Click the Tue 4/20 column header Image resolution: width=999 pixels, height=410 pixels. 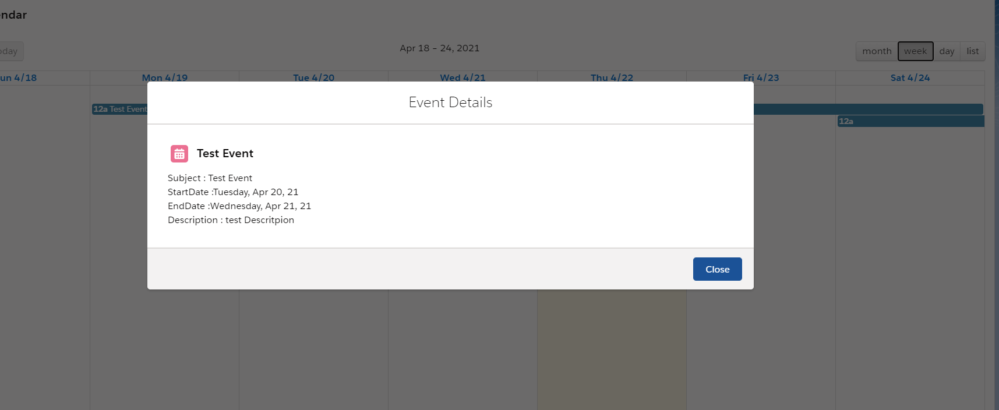(x=314, y=77)
